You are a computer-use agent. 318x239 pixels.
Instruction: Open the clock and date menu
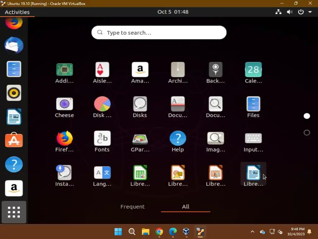(173, 12)
